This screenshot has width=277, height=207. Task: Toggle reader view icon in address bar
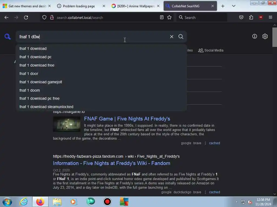tap(162, 17)
